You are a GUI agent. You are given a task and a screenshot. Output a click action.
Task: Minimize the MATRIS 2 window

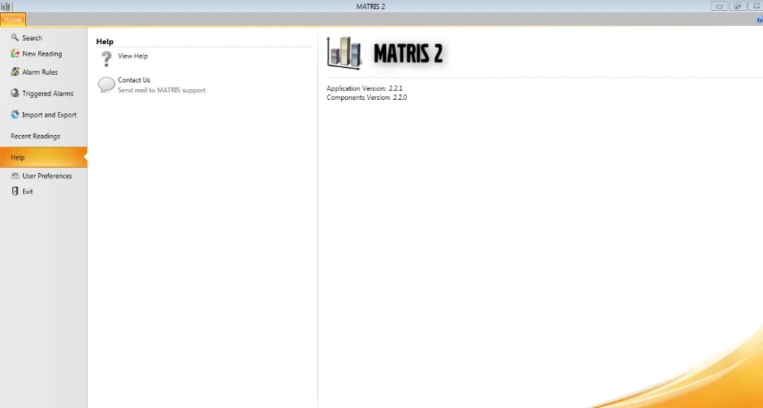720,6
